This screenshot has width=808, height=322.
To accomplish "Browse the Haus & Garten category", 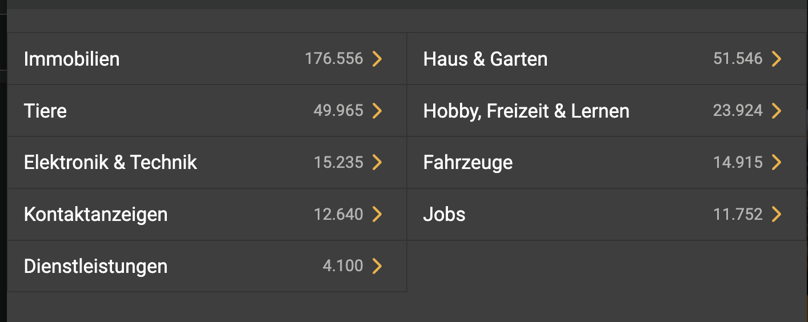I will [485, 59].
